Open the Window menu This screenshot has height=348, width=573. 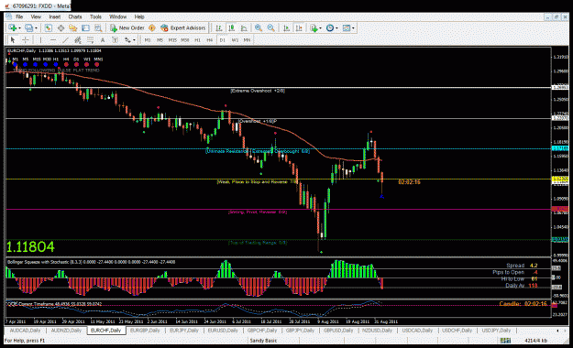(x=118, y=16)
